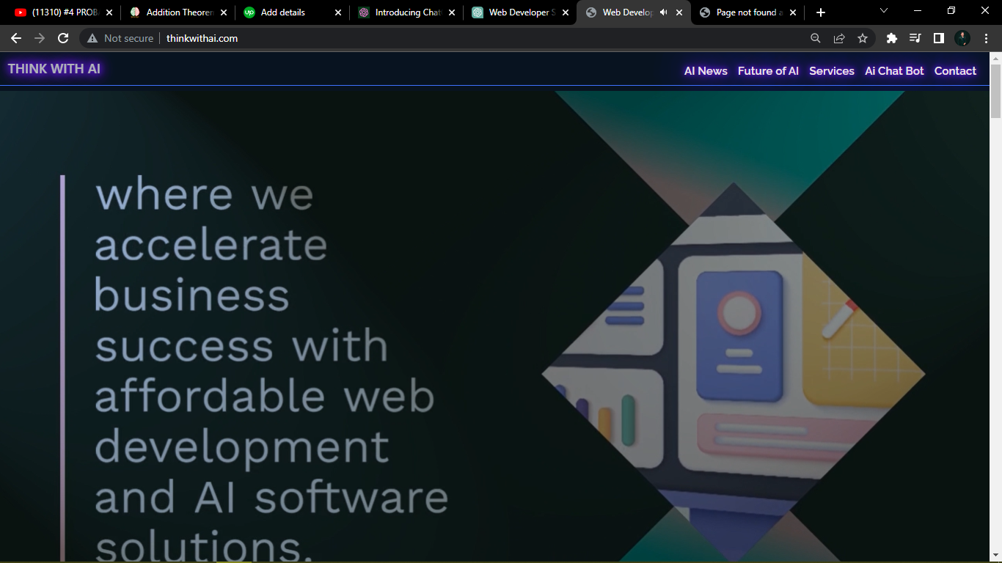Screen dimensions: 1002x563
Task: Close the Page not found tab
Action: [x=793, y=12]
